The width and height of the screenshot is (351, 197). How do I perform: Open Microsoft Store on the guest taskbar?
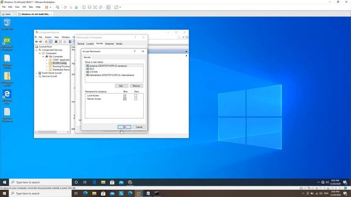(112, 182)
